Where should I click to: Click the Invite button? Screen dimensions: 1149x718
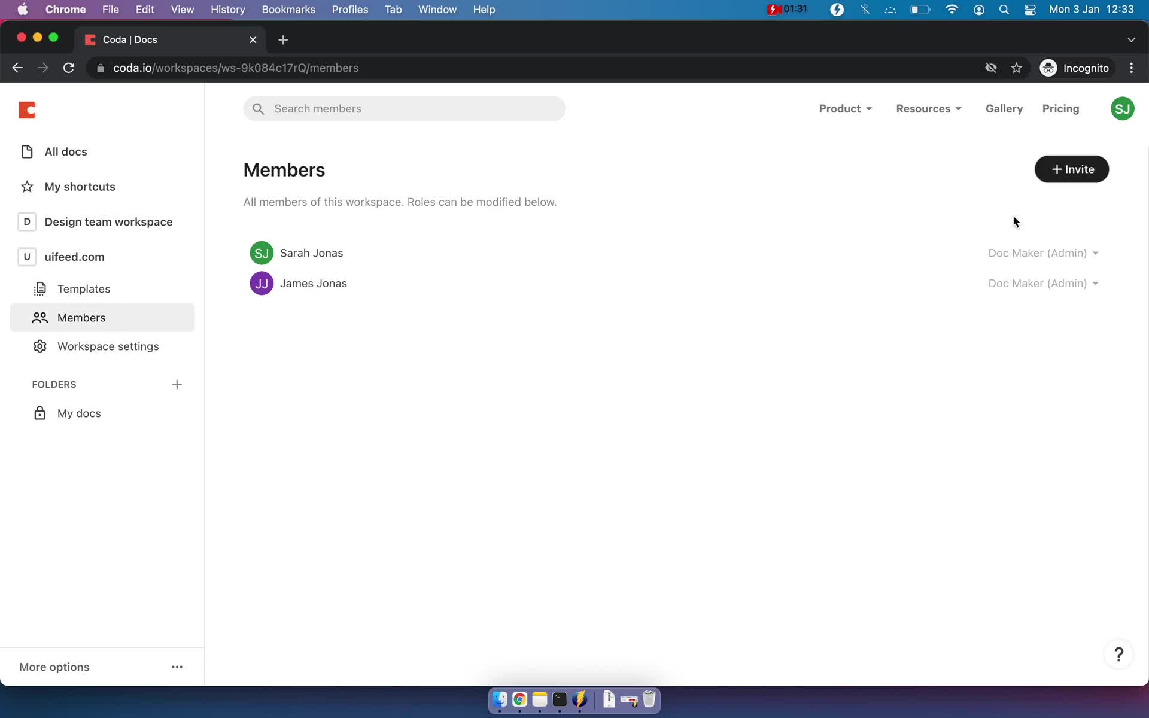pyautogui.click(x=1071, y=169)
